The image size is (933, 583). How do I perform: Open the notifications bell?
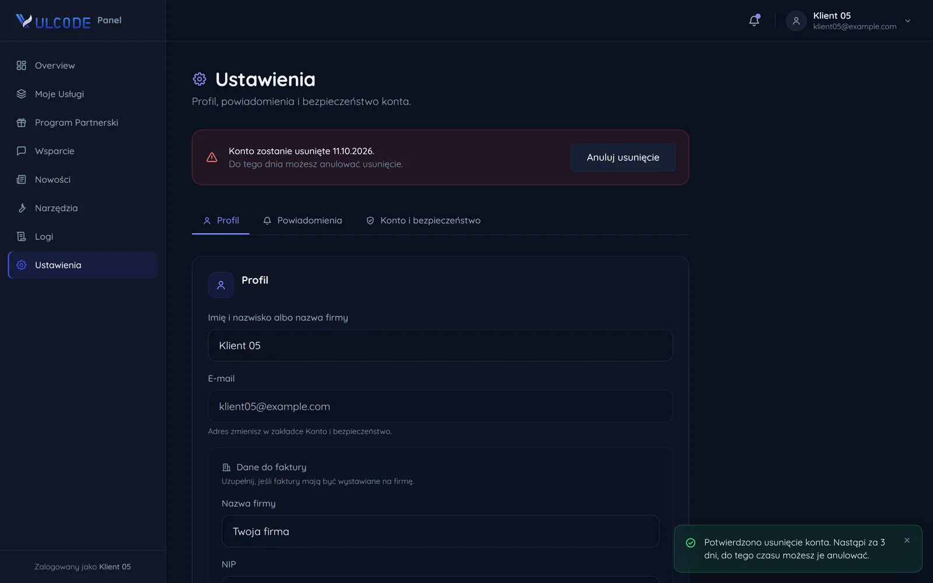[754, 20]
